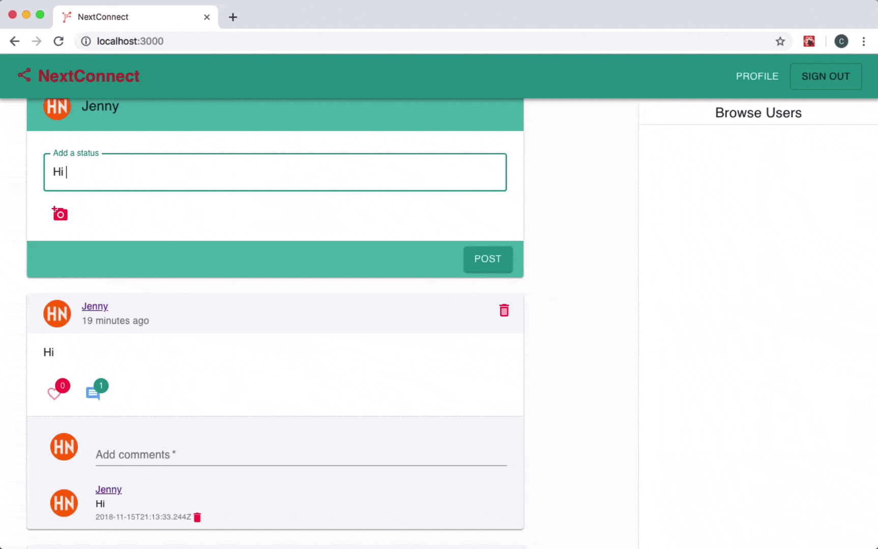View site information for localhost
Screen dimensions: 878x549
86,41
